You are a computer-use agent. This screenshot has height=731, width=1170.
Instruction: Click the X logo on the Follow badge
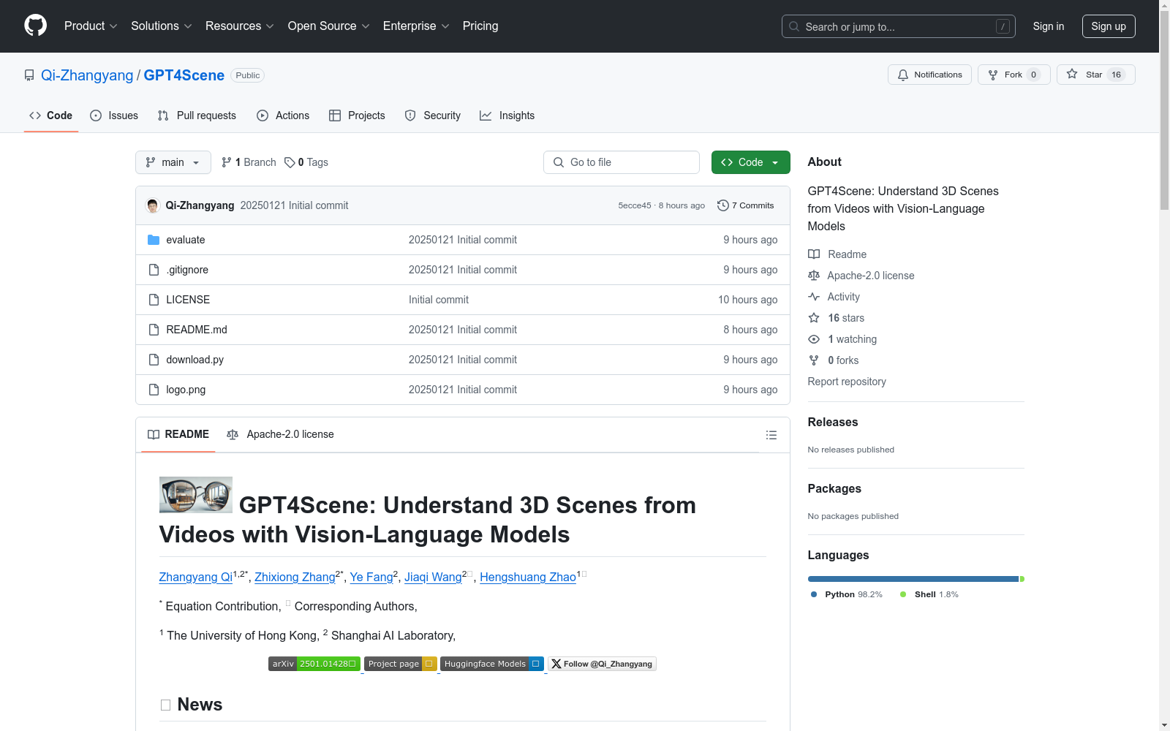pos(556,664)
